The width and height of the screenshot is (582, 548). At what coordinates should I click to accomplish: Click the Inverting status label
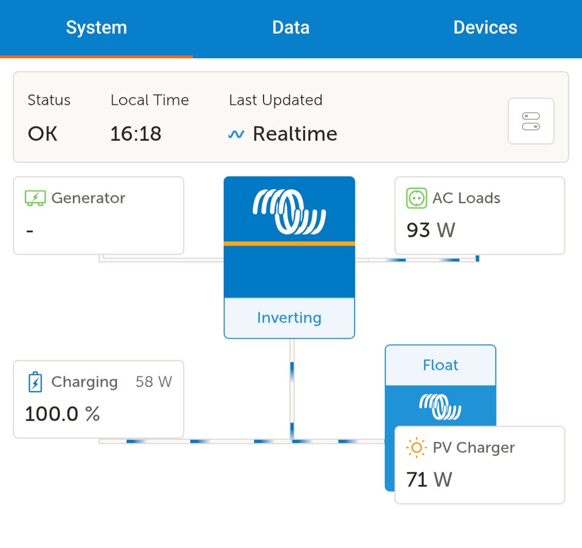tap(289, 318)
